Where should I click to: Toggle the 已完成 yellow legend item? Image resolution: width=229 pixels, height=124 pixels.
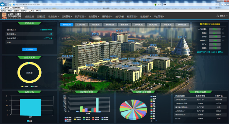25,87
